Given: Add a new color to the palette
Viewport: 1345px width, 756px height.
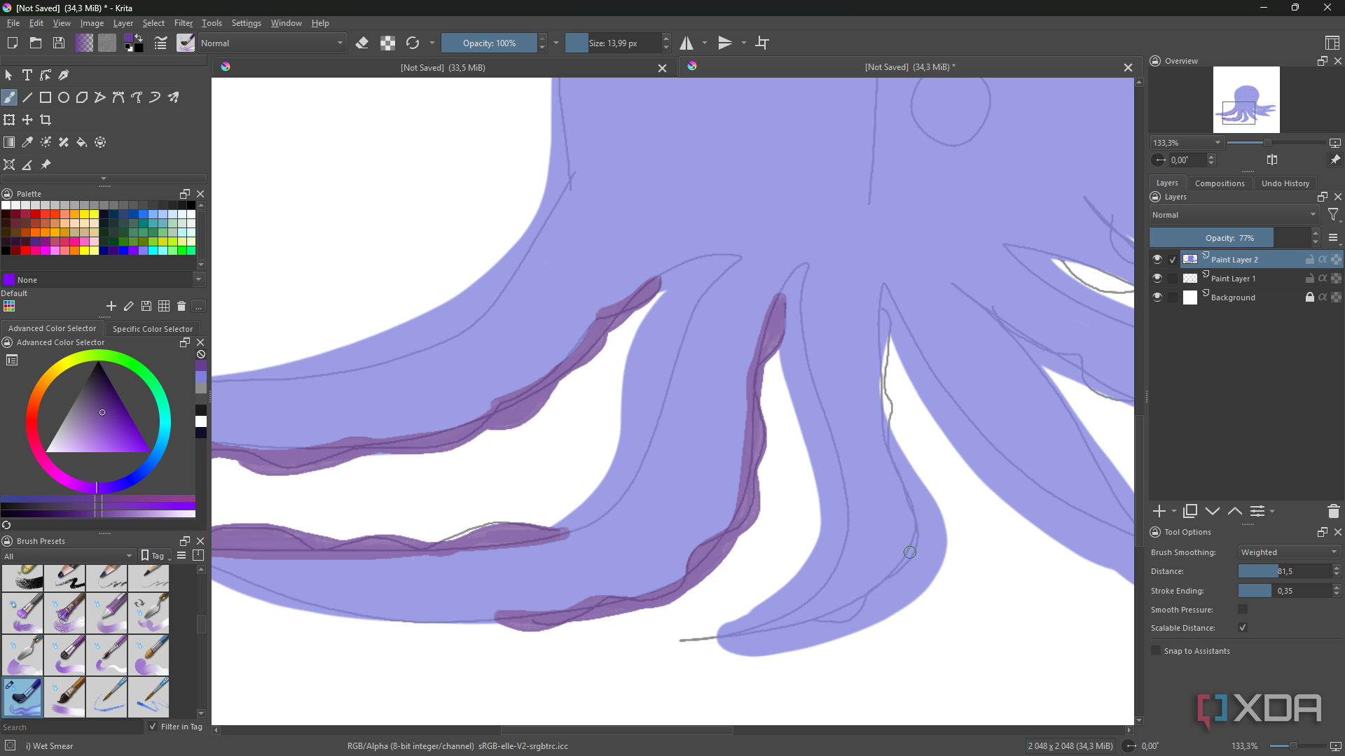Looking at the screenshot, I should (111, 306).
